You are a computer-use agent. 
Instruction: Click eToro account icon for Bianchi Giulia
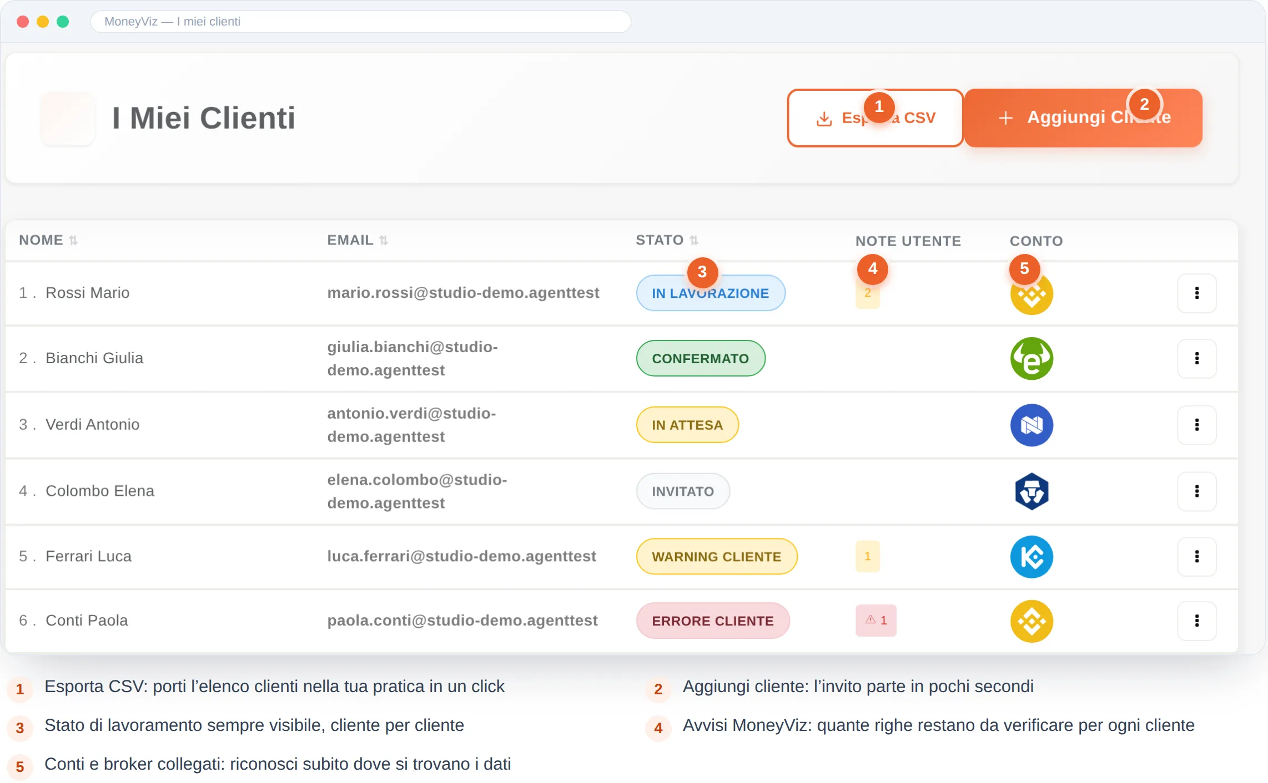(1031, 358)
